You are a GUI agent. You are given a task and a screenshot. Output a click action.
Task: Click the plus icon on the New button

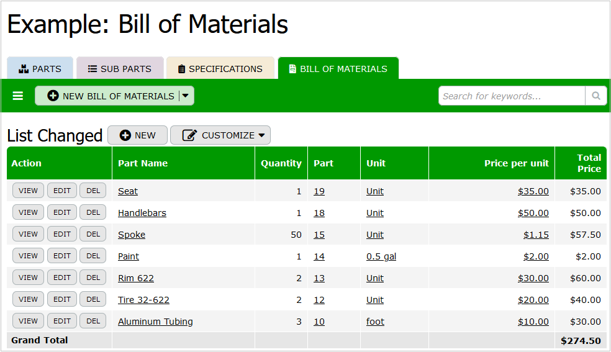click(x=125, y=135)
